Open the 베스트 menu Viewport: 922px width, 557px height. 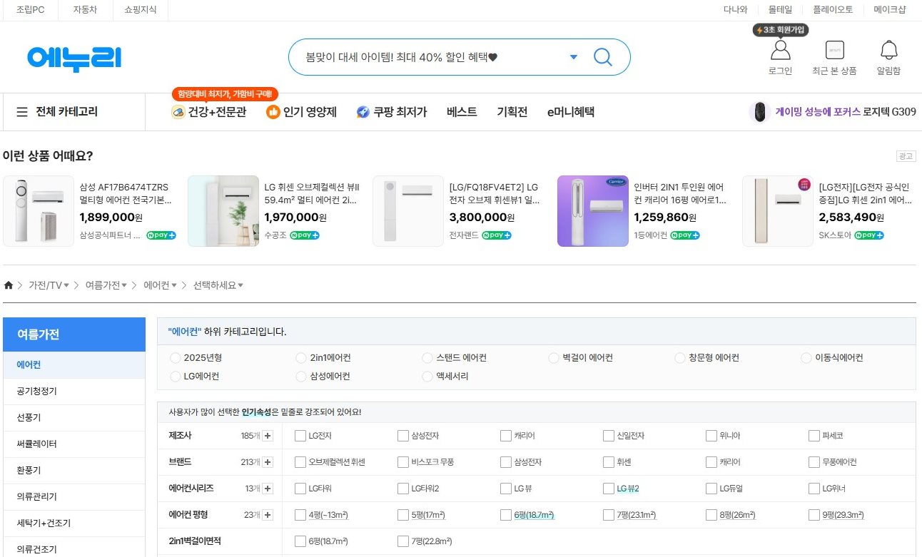point(462,112)
